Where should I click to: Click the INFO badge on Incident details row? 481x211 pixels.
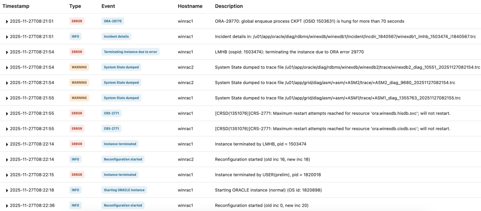[75, 37]
